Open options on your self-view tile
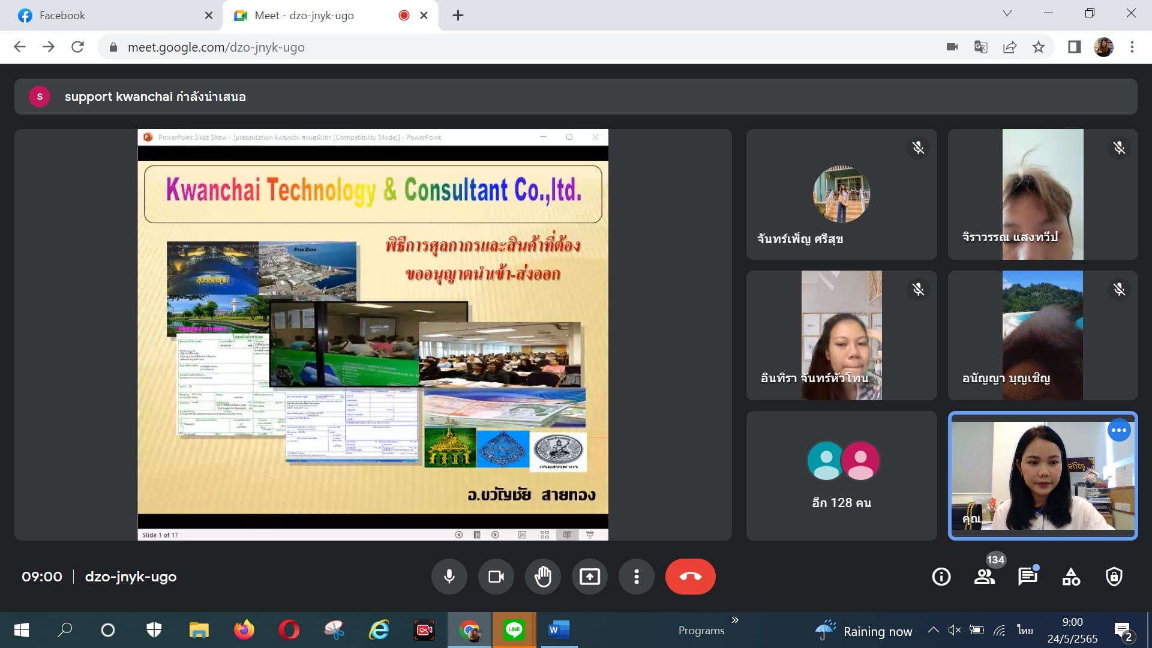This screenshot has height=648, width=1152. tap(1118, 430)
